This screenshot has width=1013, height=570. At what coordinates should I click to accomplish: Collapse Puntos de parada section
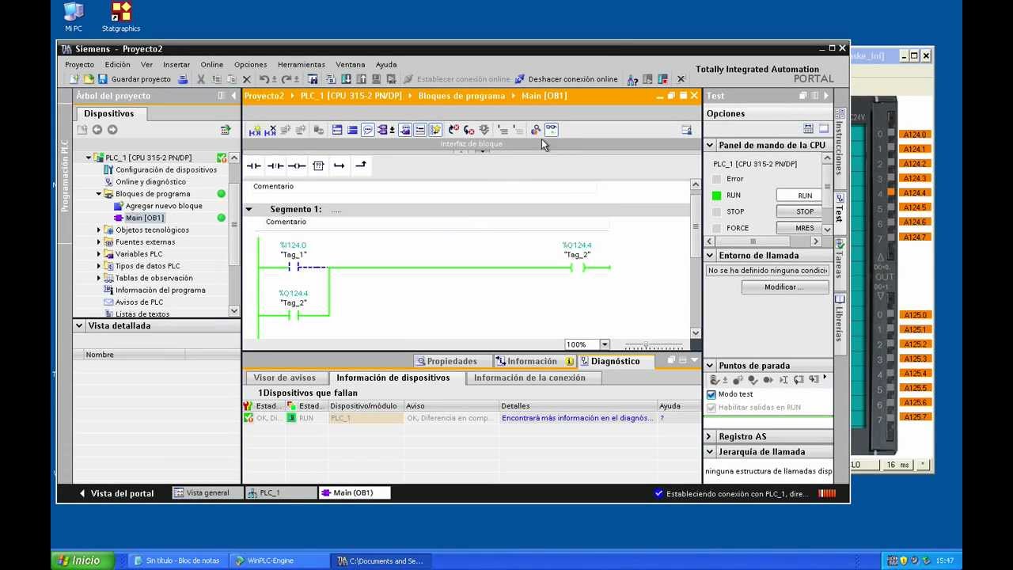[x=710, y=366]
